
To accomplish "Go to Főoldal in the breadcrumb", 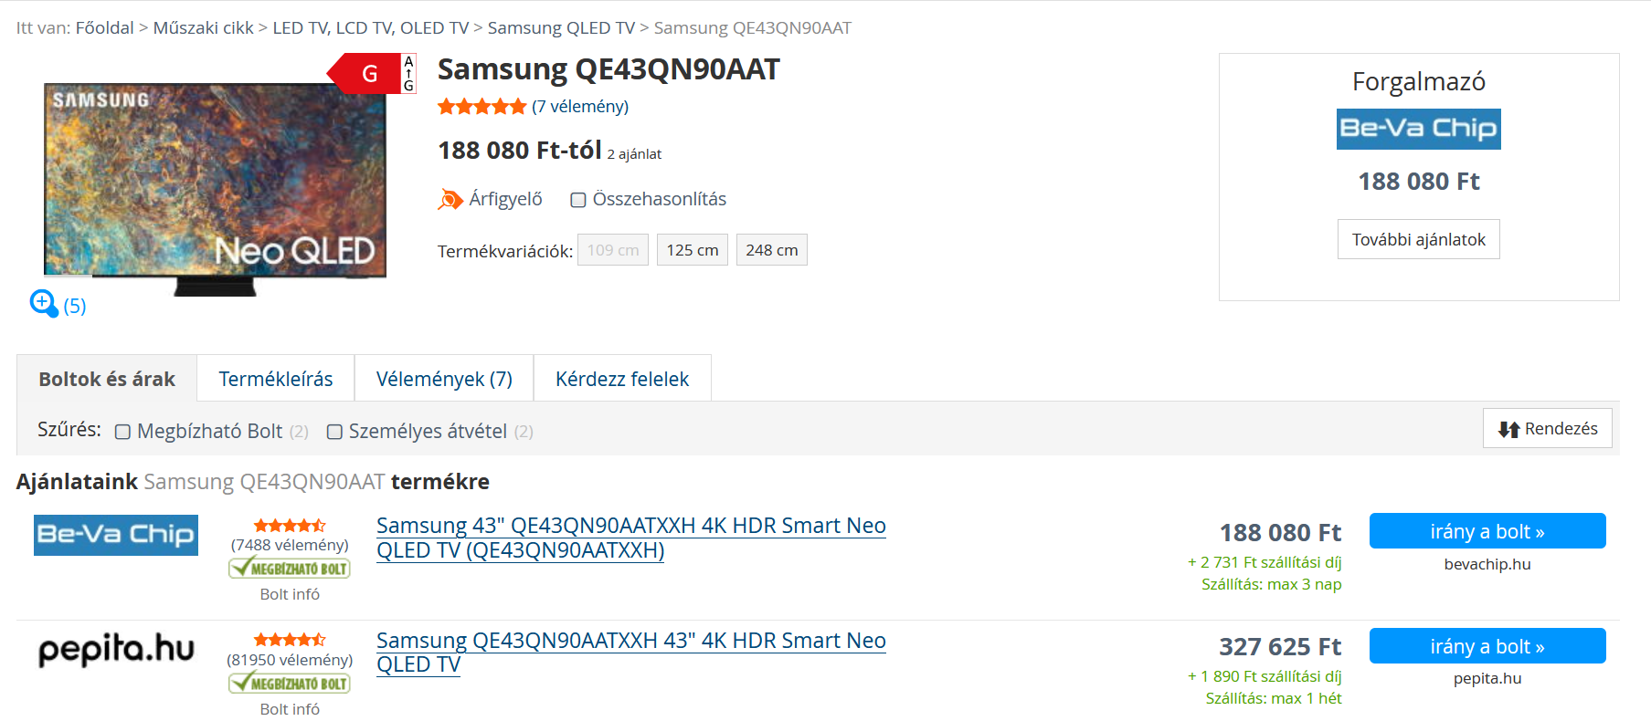I will [x=104, y=28].
